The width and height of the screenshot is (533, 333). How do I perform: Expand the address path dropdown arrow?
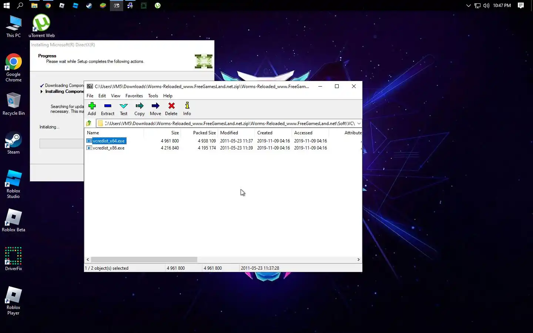tap(359, 124)
